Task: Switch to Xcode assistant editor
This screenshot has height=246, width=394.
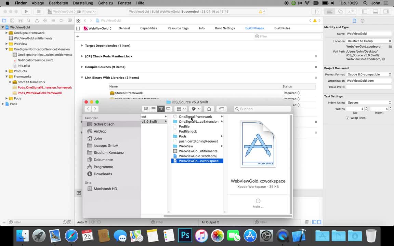Action: point(340,12)
